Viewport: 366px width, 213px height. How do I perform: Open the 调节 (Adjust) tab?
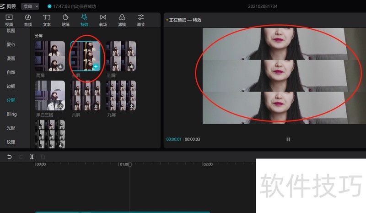[140, 20]
